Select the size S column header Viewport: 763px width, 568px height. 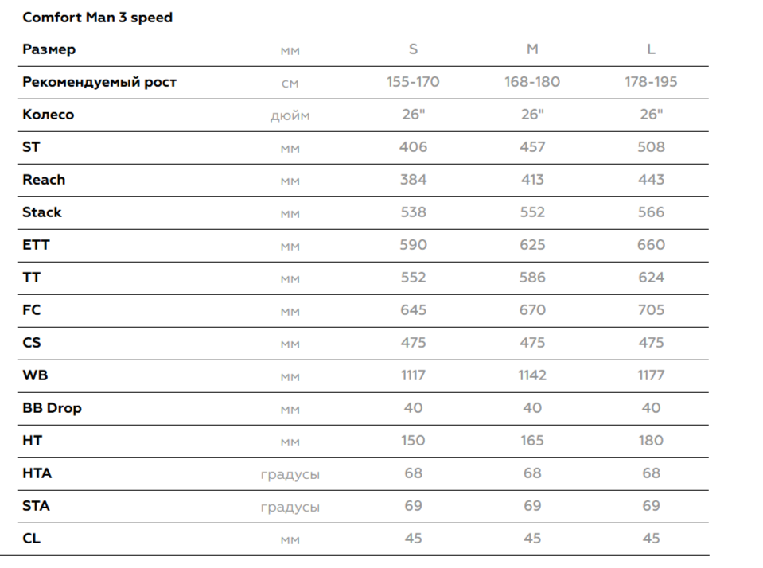pos(413,49)
